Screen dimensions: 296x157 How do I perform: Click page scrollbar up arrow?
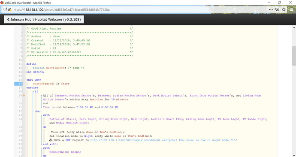tap(294, 27)
